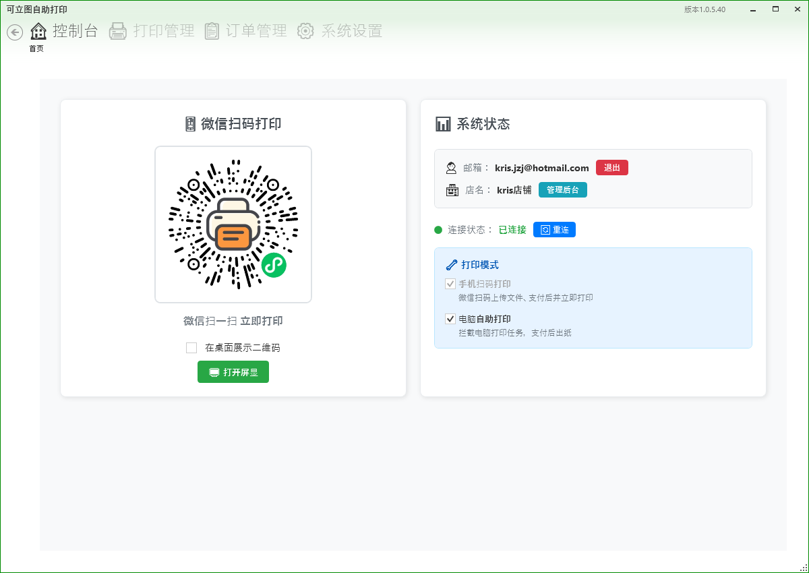Viewport: 809px width, 573px height.
Task: Click the 系统状态 heading
Action: point(483,124)
